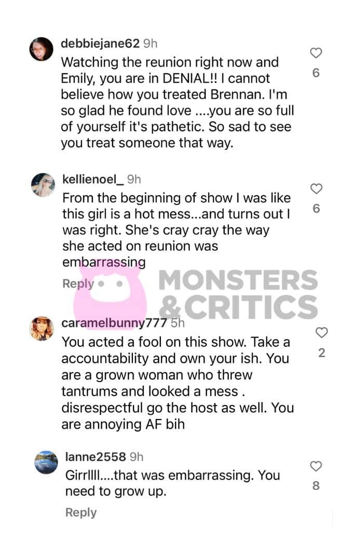Image resolution: width=353 pixels, height=541 pixels.
Task: View kellienoel_'s avatar photo
Action: (x=43, y=185)
